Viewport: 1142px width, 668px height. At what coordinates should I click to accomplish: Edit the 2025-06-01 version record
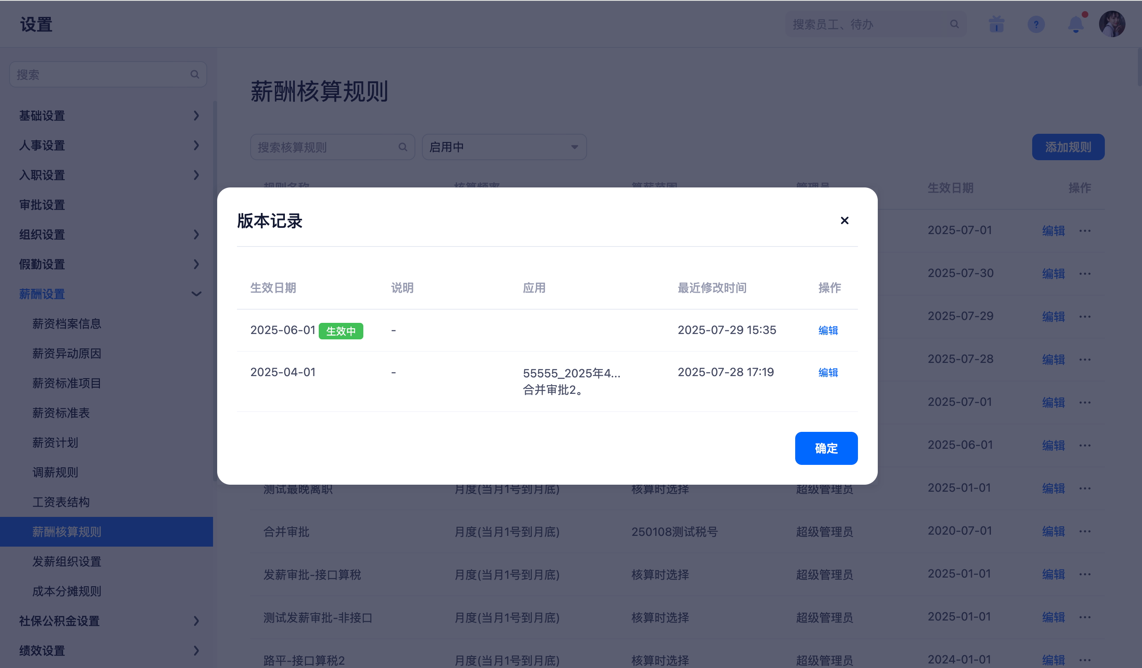pos(828,330)
